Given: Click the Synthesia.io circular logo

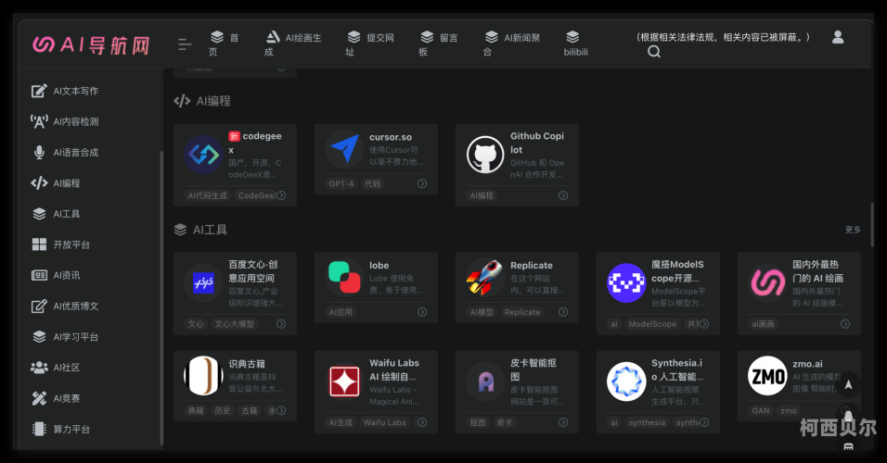Looking at the screenshot, I should click(x=626, y=382).
